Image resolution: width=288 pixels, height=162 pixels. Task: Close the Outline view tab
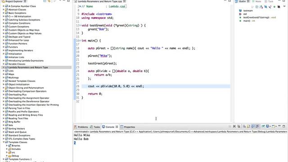click(248, 1)
